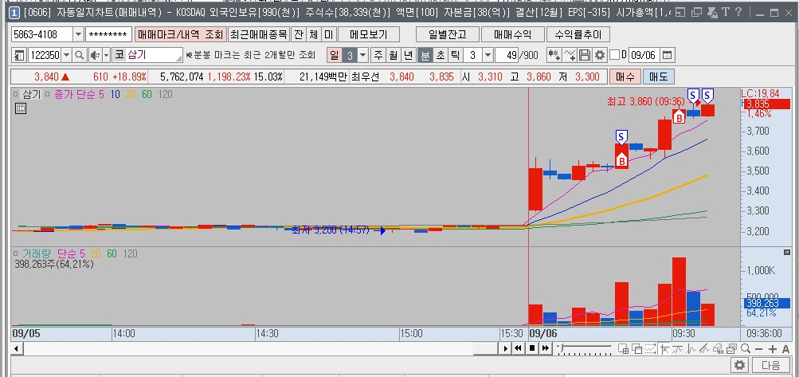Expand the minute interval 3 dropdown
Screen dimensions: 799x377
(488, 55)
